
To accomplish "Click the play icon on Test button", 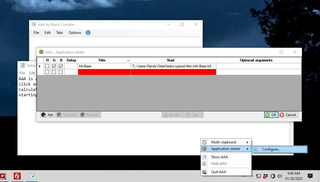I will (188, 115).
